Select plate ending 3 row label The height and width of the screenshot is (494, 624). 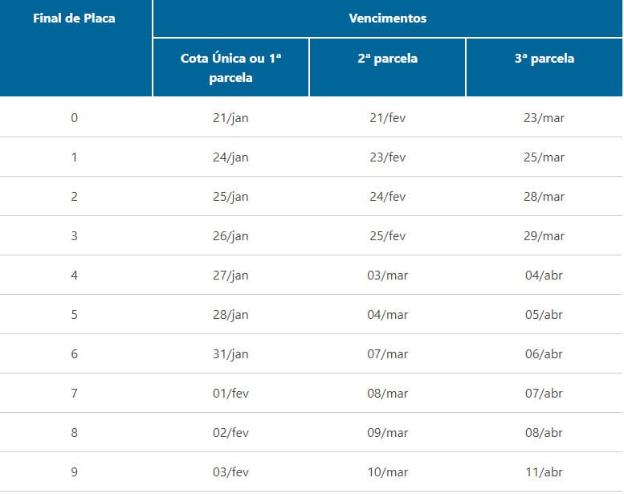(x=75, y=235)
